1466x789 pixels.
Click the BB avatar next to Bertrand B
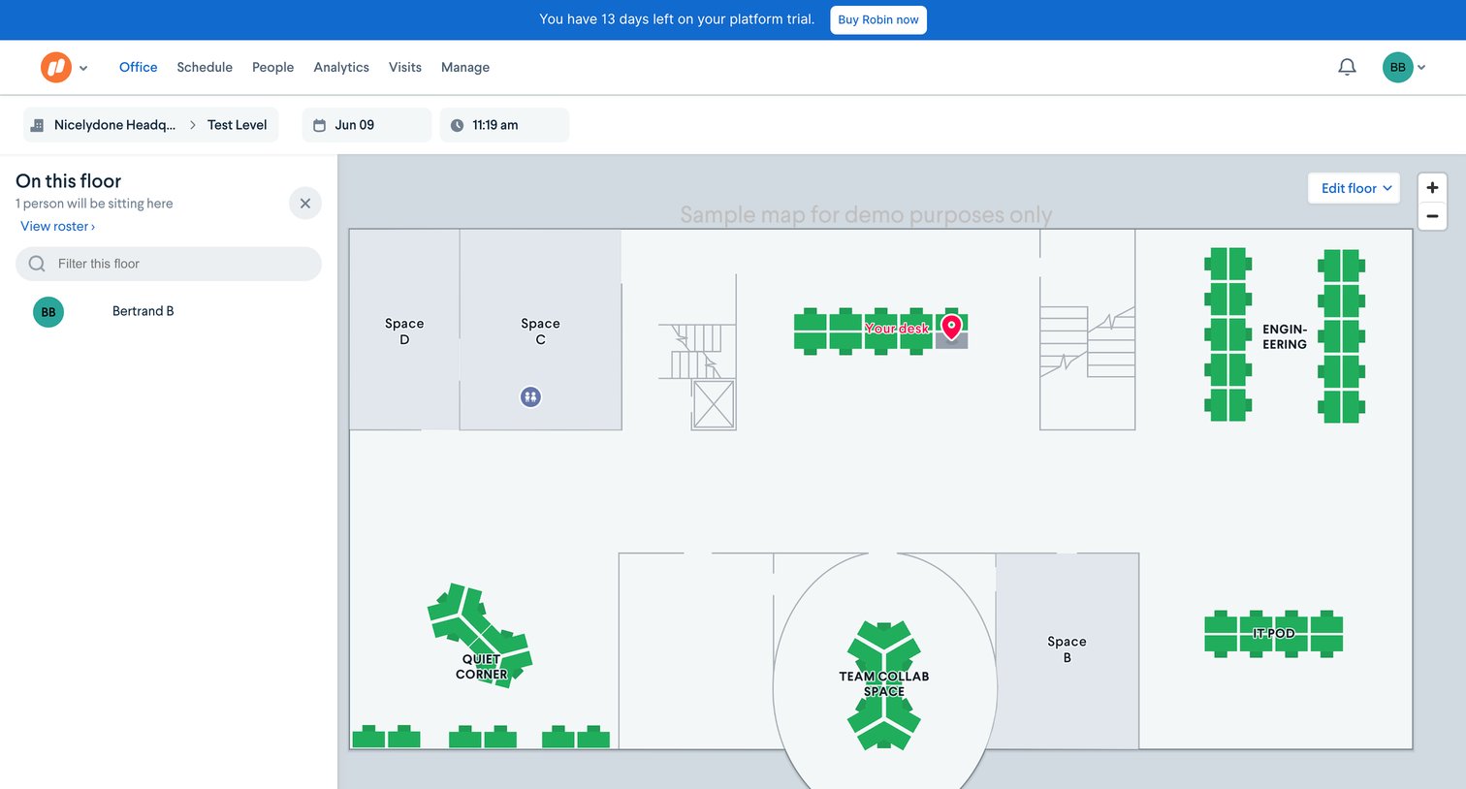click(48, 312)
